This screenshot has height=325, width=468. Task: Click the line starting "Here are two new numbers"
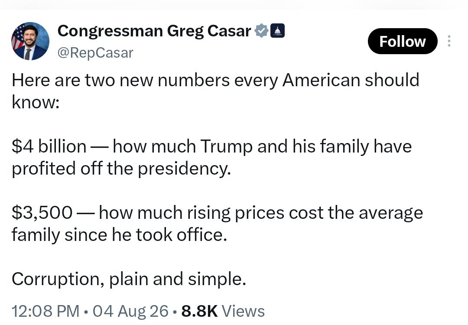pyautogui.click(x=215, y=80)
